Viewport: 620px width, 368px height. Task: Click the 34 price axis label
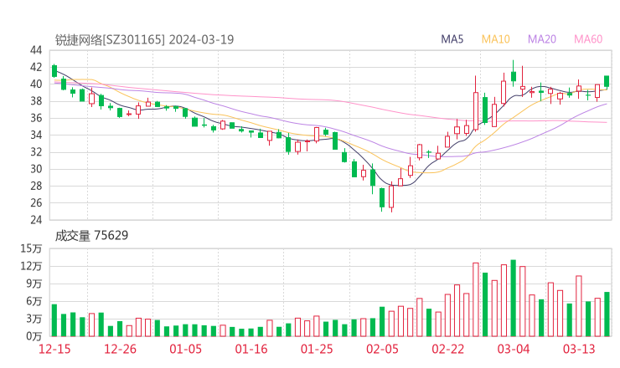tap(36, 135)
